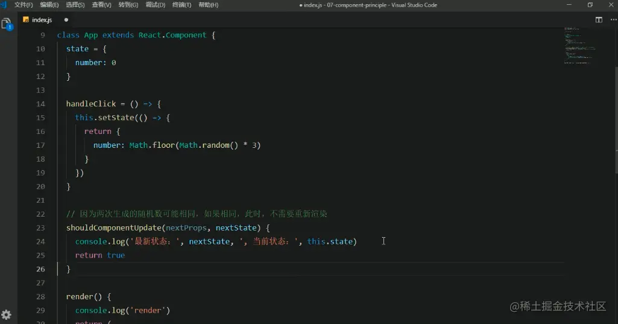
Task: Minimize the VS Code window
Action: pos(569,5)
